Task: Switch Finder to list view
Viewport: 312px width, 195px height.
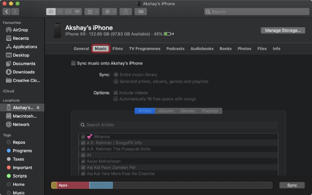Action: pos(59,12)
